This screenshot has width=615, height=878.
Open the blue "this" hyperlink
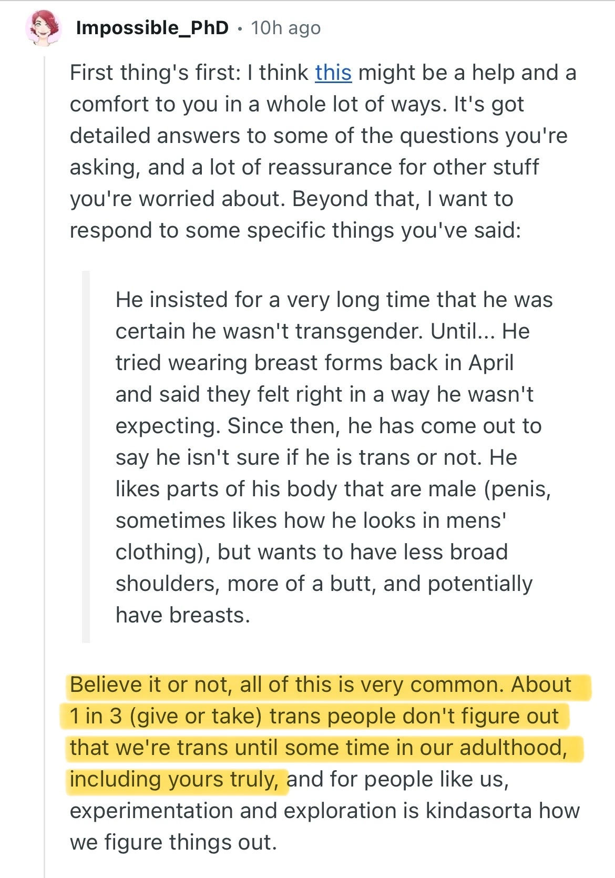333,73
